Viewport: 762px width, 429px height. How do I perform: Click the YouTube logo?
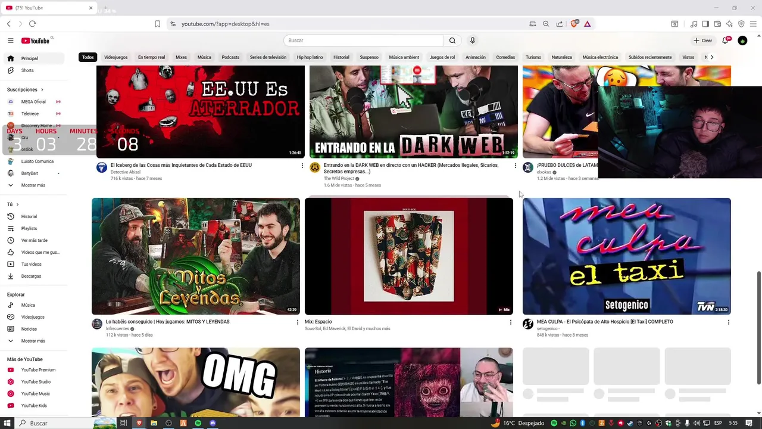[x=36, y=41]
